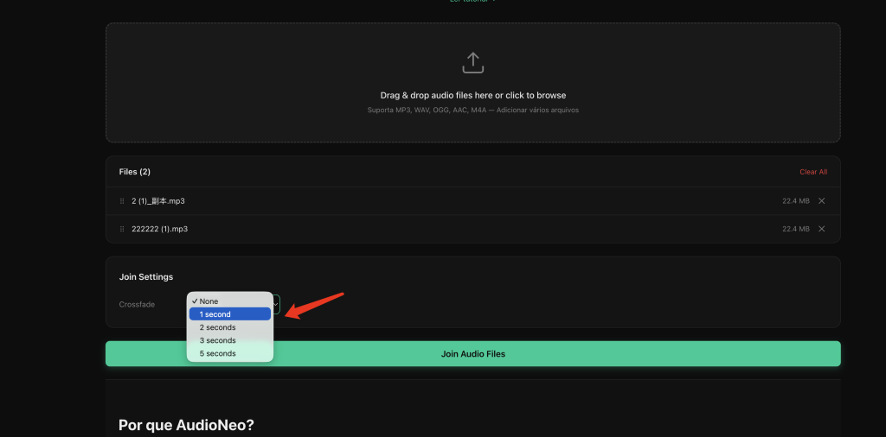Screen dimensions: 886x437
Task: Click the Join Settings heading
Action: [145, 277]
